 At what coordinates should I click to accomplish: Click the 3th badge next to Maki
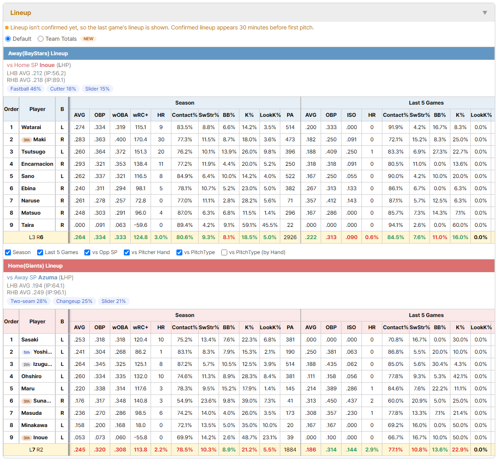[27, 140]
